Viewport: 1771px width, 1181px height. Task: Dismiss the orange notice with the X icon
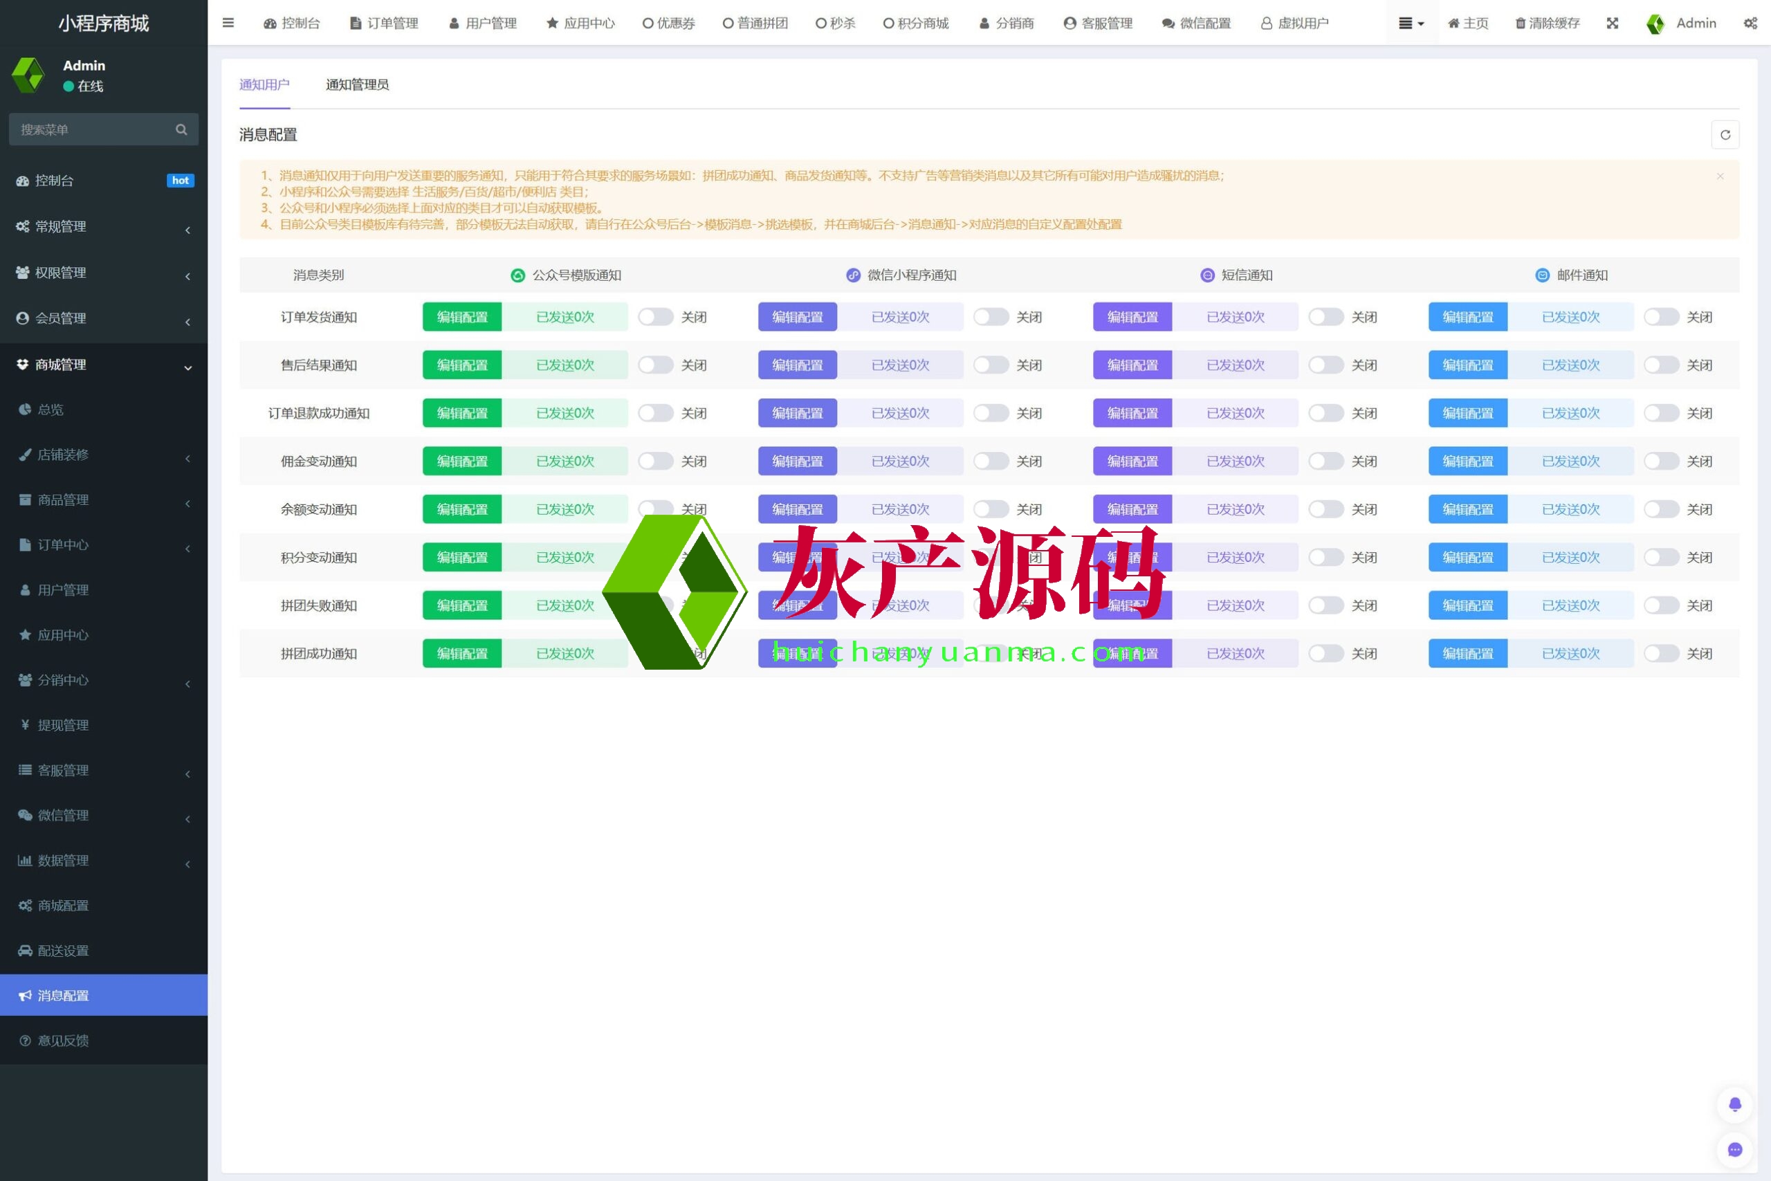1720,176
